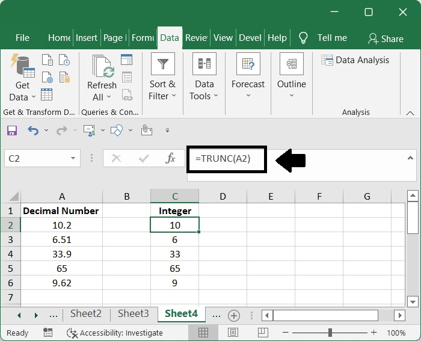
Task: Click the Save icon in quick access toolbar
Action: point(12,130)
